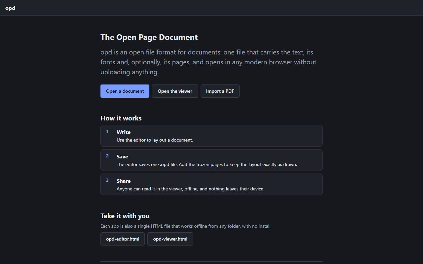Image resolution: width=423 pixels, height=264 pixels.
Task: Click the intro paragraph starting 'opd is an open file format'
Action: pyautogui.click(x=209, y=62)
